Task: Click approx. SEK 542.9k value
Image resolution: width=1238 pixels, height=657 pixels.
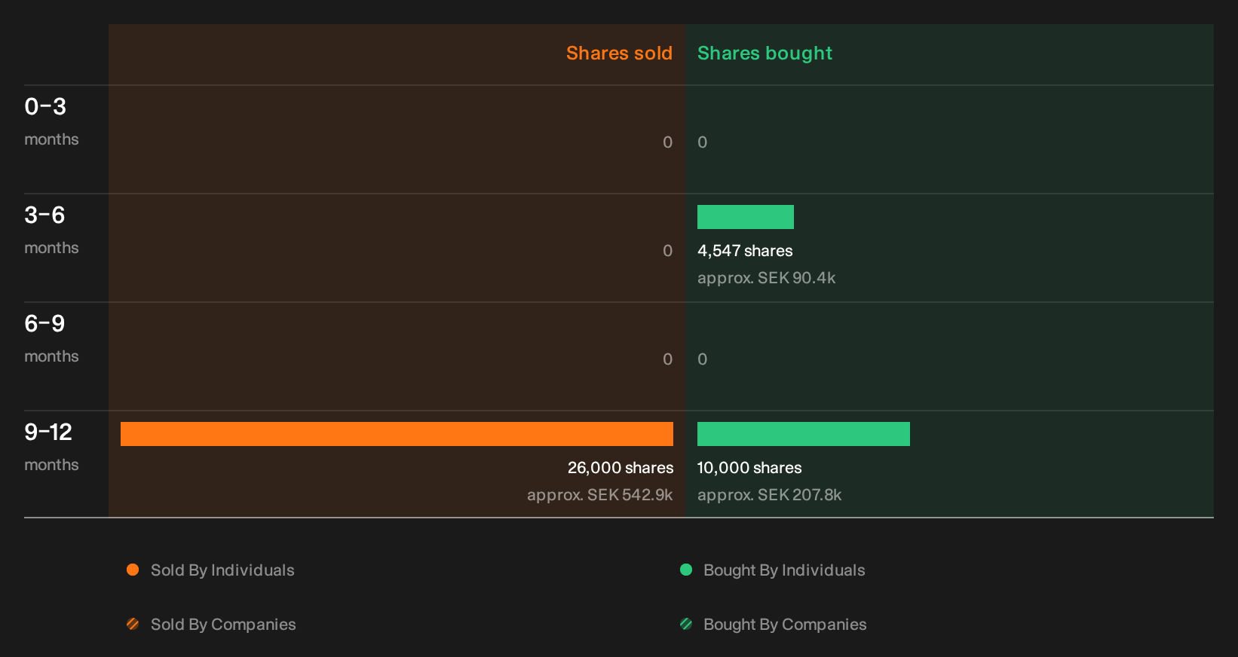Action: tap(599, 495)
